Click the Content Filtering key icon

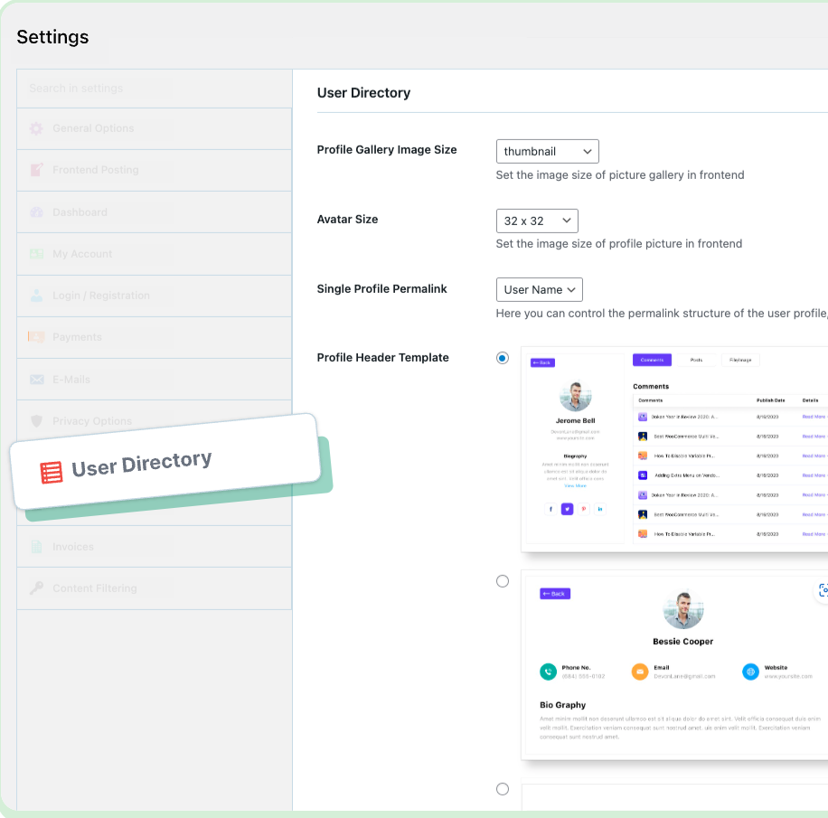coord(36,588)
